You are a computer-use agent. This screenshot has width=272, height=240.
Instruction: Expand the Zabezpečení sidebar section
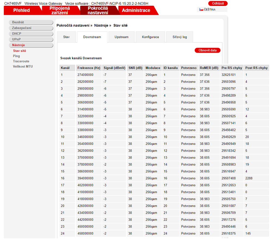tap(31, 28)
